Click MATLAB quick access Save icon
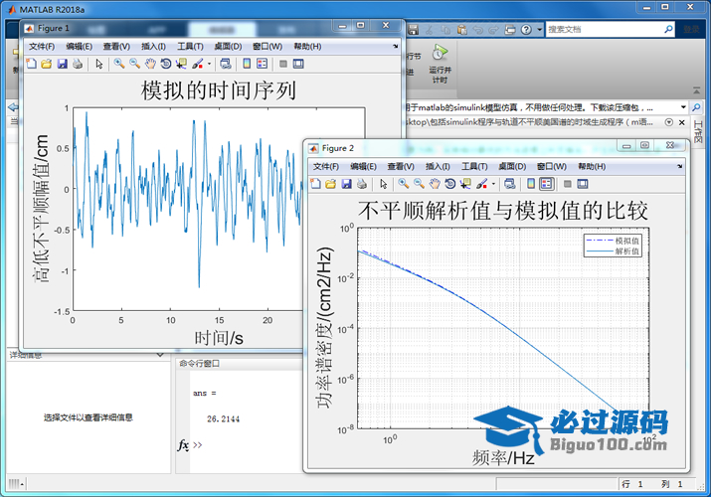This screenshot has height=497, width=711. [413, 30]
